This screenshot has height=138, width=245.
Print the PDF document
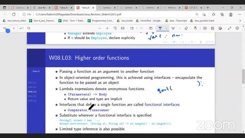205,28
